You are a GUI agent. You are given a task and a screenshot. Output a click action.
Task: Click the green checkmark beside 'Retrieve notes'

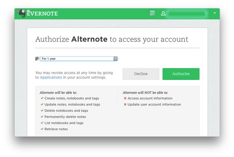point(42,129)
